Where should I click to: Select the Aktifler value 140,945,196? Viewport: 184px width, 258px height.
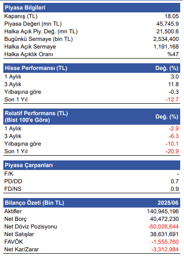coord(163,211)
